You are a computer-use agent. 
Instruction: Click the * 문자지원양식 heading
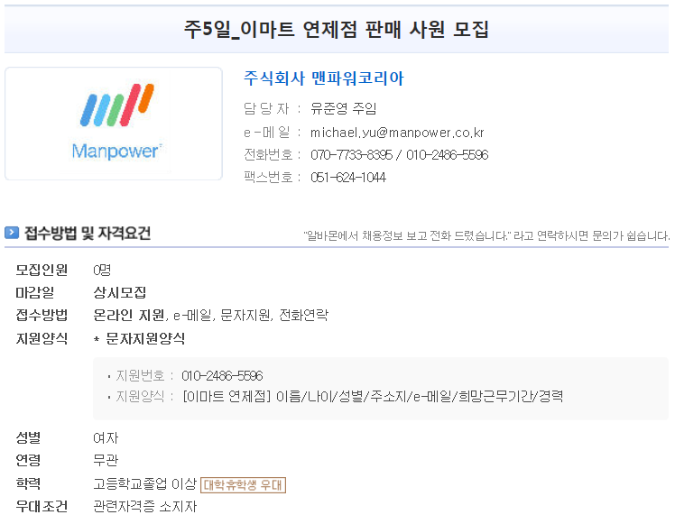tap(140, 338)
